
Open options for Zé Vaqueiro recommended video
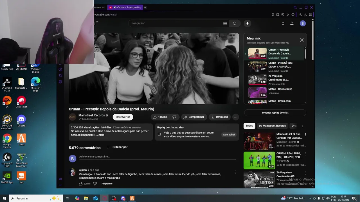pyautogui.click(x=305, y=173)
